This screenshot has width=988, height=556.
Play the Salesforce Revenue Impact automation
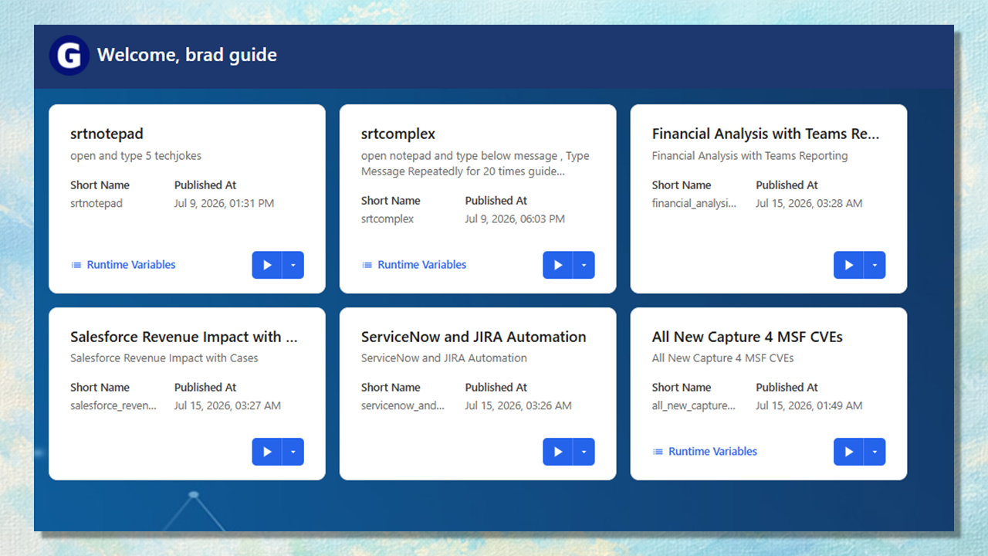[267, 452]
